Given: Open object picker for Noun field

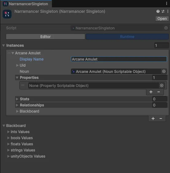Looking at the screenshot, I should coord(164,71).
